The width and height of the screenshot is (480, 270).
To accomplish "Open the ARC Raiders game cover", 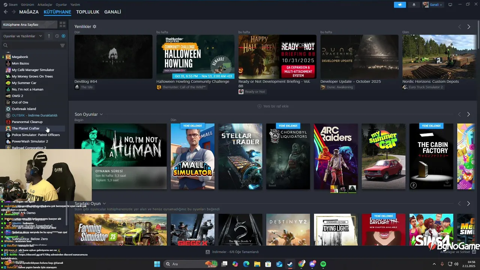I will 336,156.
